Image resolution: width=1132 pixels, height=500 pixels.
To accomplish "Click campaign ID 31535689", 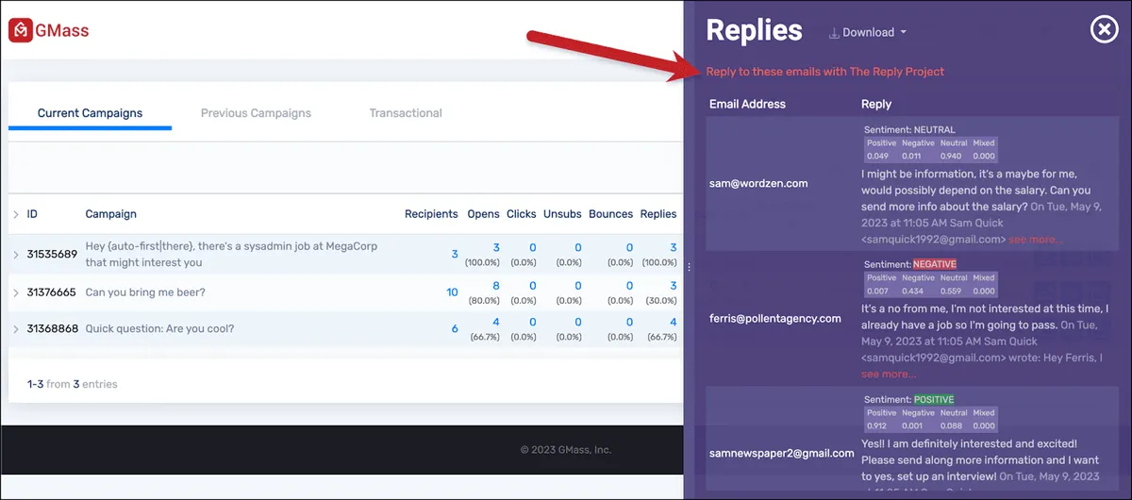I will pyautogui.click(x=52, y=255).
